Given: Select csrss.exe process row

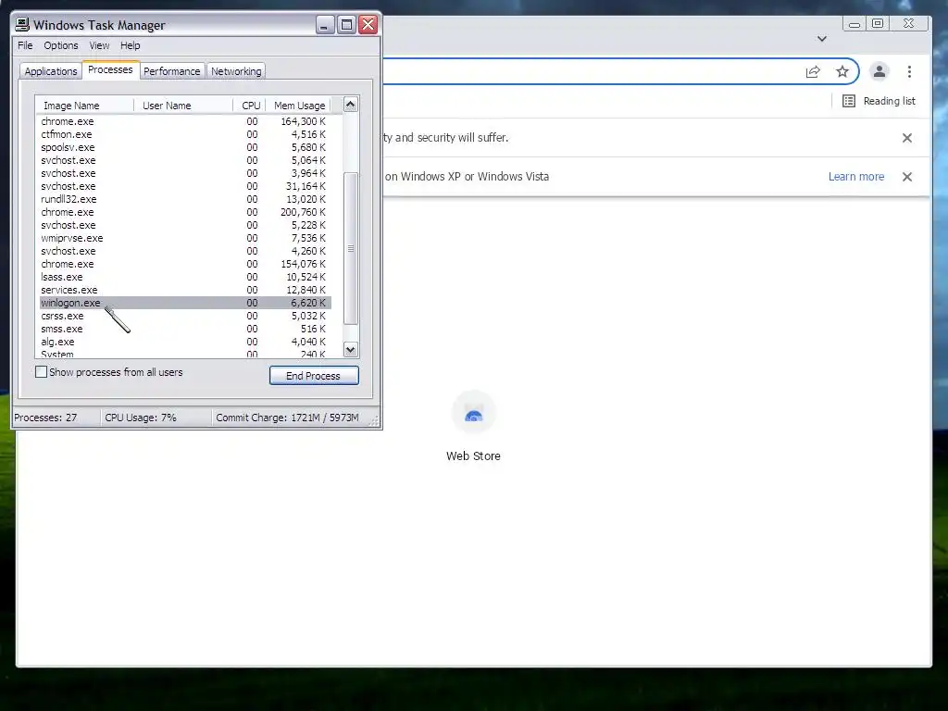Looking at the screenshot, I should coord(184,316).
